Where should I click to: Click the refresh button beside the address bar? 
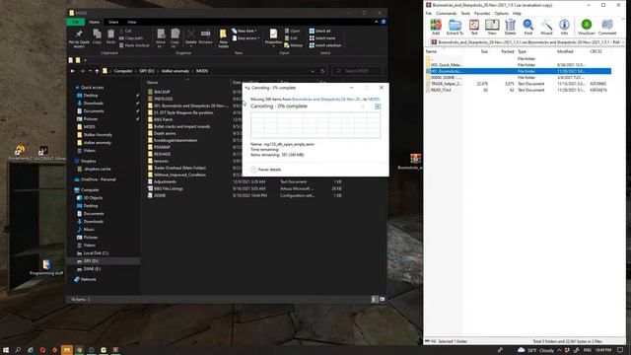pos(322,71)
